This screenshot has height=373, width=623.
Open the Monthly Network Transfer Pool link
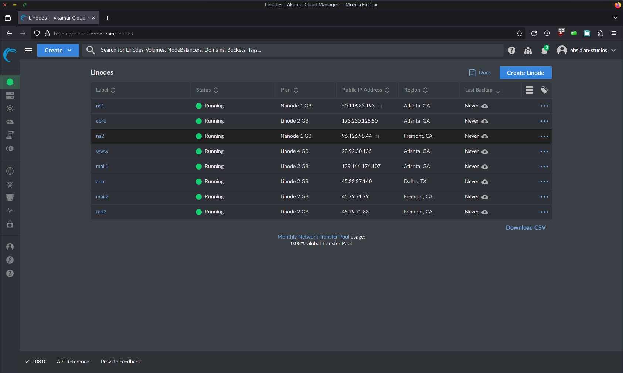[x=313, y=237]
